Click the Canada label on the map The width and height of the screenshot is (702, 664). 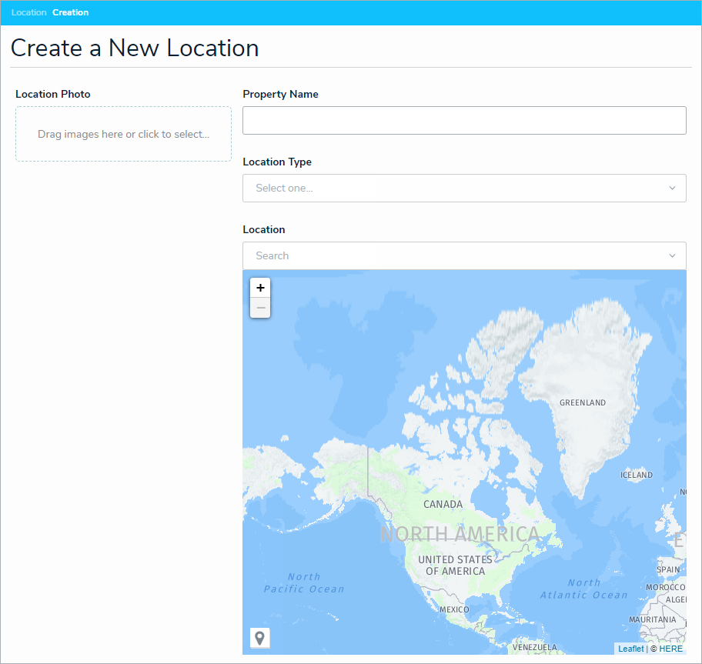(x=443, y=505)
